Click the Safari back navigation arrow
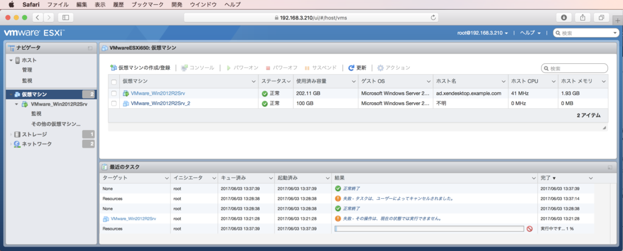623x251 pixels. [38, 18]
